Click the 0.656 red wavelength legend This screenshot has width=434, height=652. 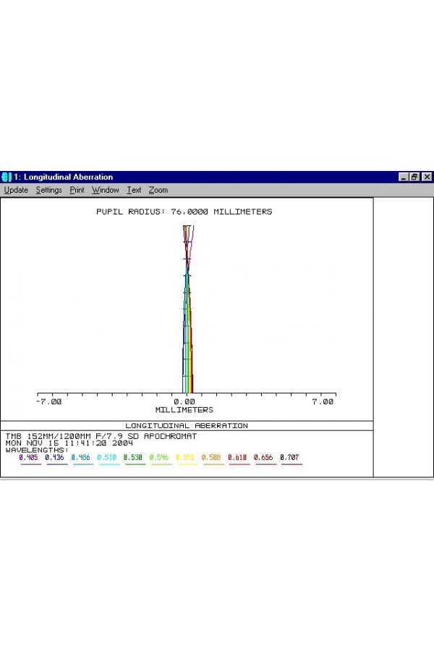tap(264, 458)
